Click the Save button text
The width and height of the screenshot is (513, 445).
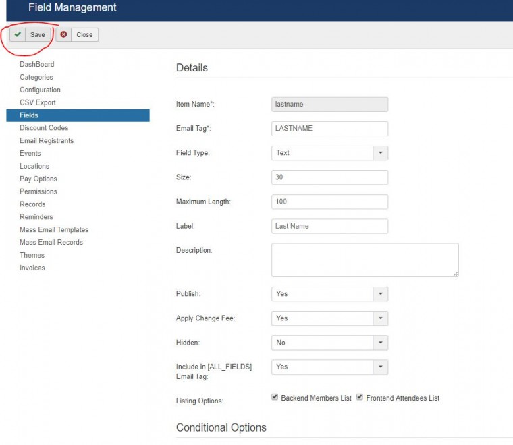[x=38, y=34]
